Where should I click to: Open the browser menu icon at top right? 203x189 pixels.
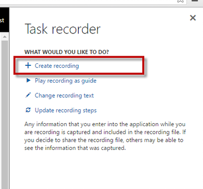[x=195, y=0]
